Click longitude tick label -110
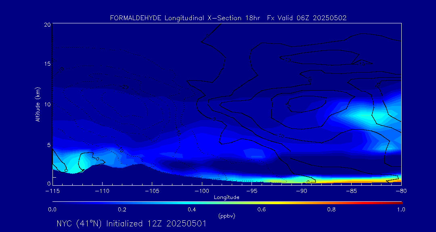Screen dimensions: 436x232 pyautogui.click(x=102, y=191)
